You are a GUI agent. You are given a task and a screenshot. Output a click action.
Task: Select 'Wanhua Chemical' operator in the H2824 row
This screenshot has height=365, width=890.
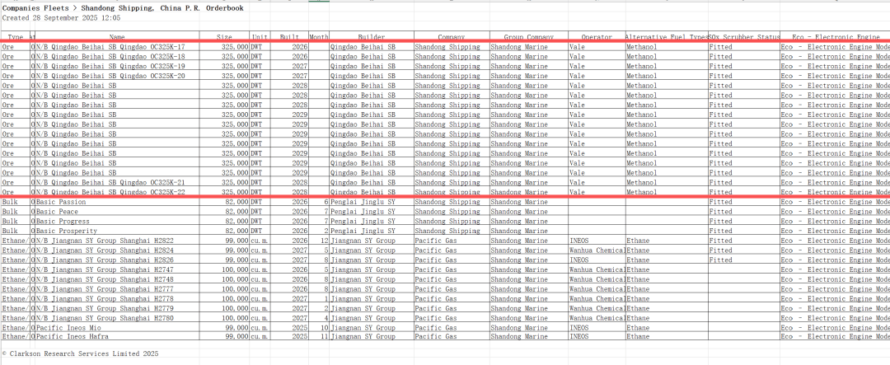point(597,250)
